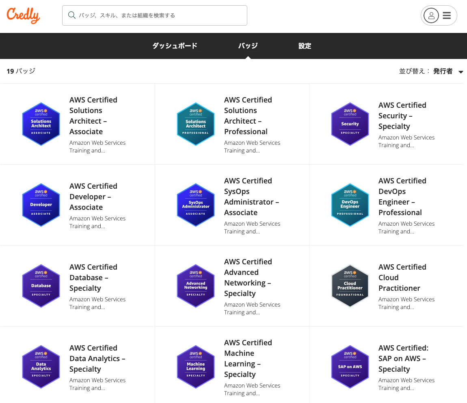The height and width of the screenshot is (403, 467).
Task: Open SysOps Administrator Associate badge icon
Action: [196, 205]
